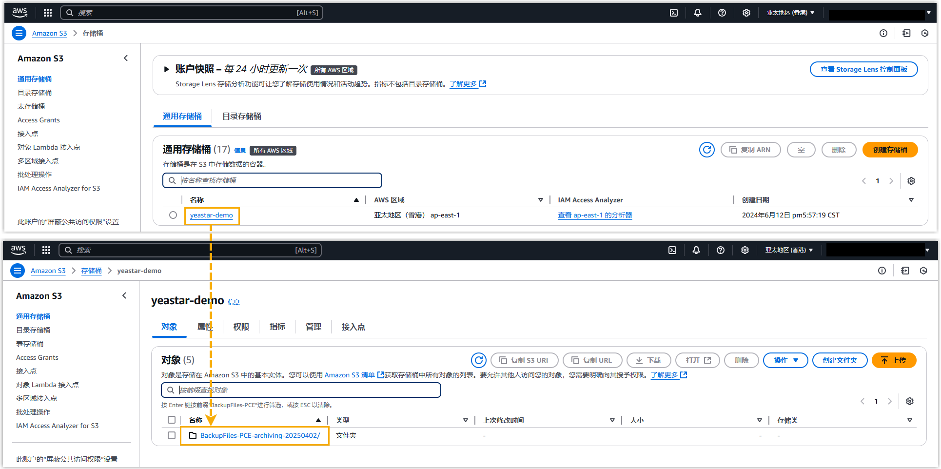Click the 上传 upload button
The width and height of the screenshot is (941, 469).
[x=894, y=360]
